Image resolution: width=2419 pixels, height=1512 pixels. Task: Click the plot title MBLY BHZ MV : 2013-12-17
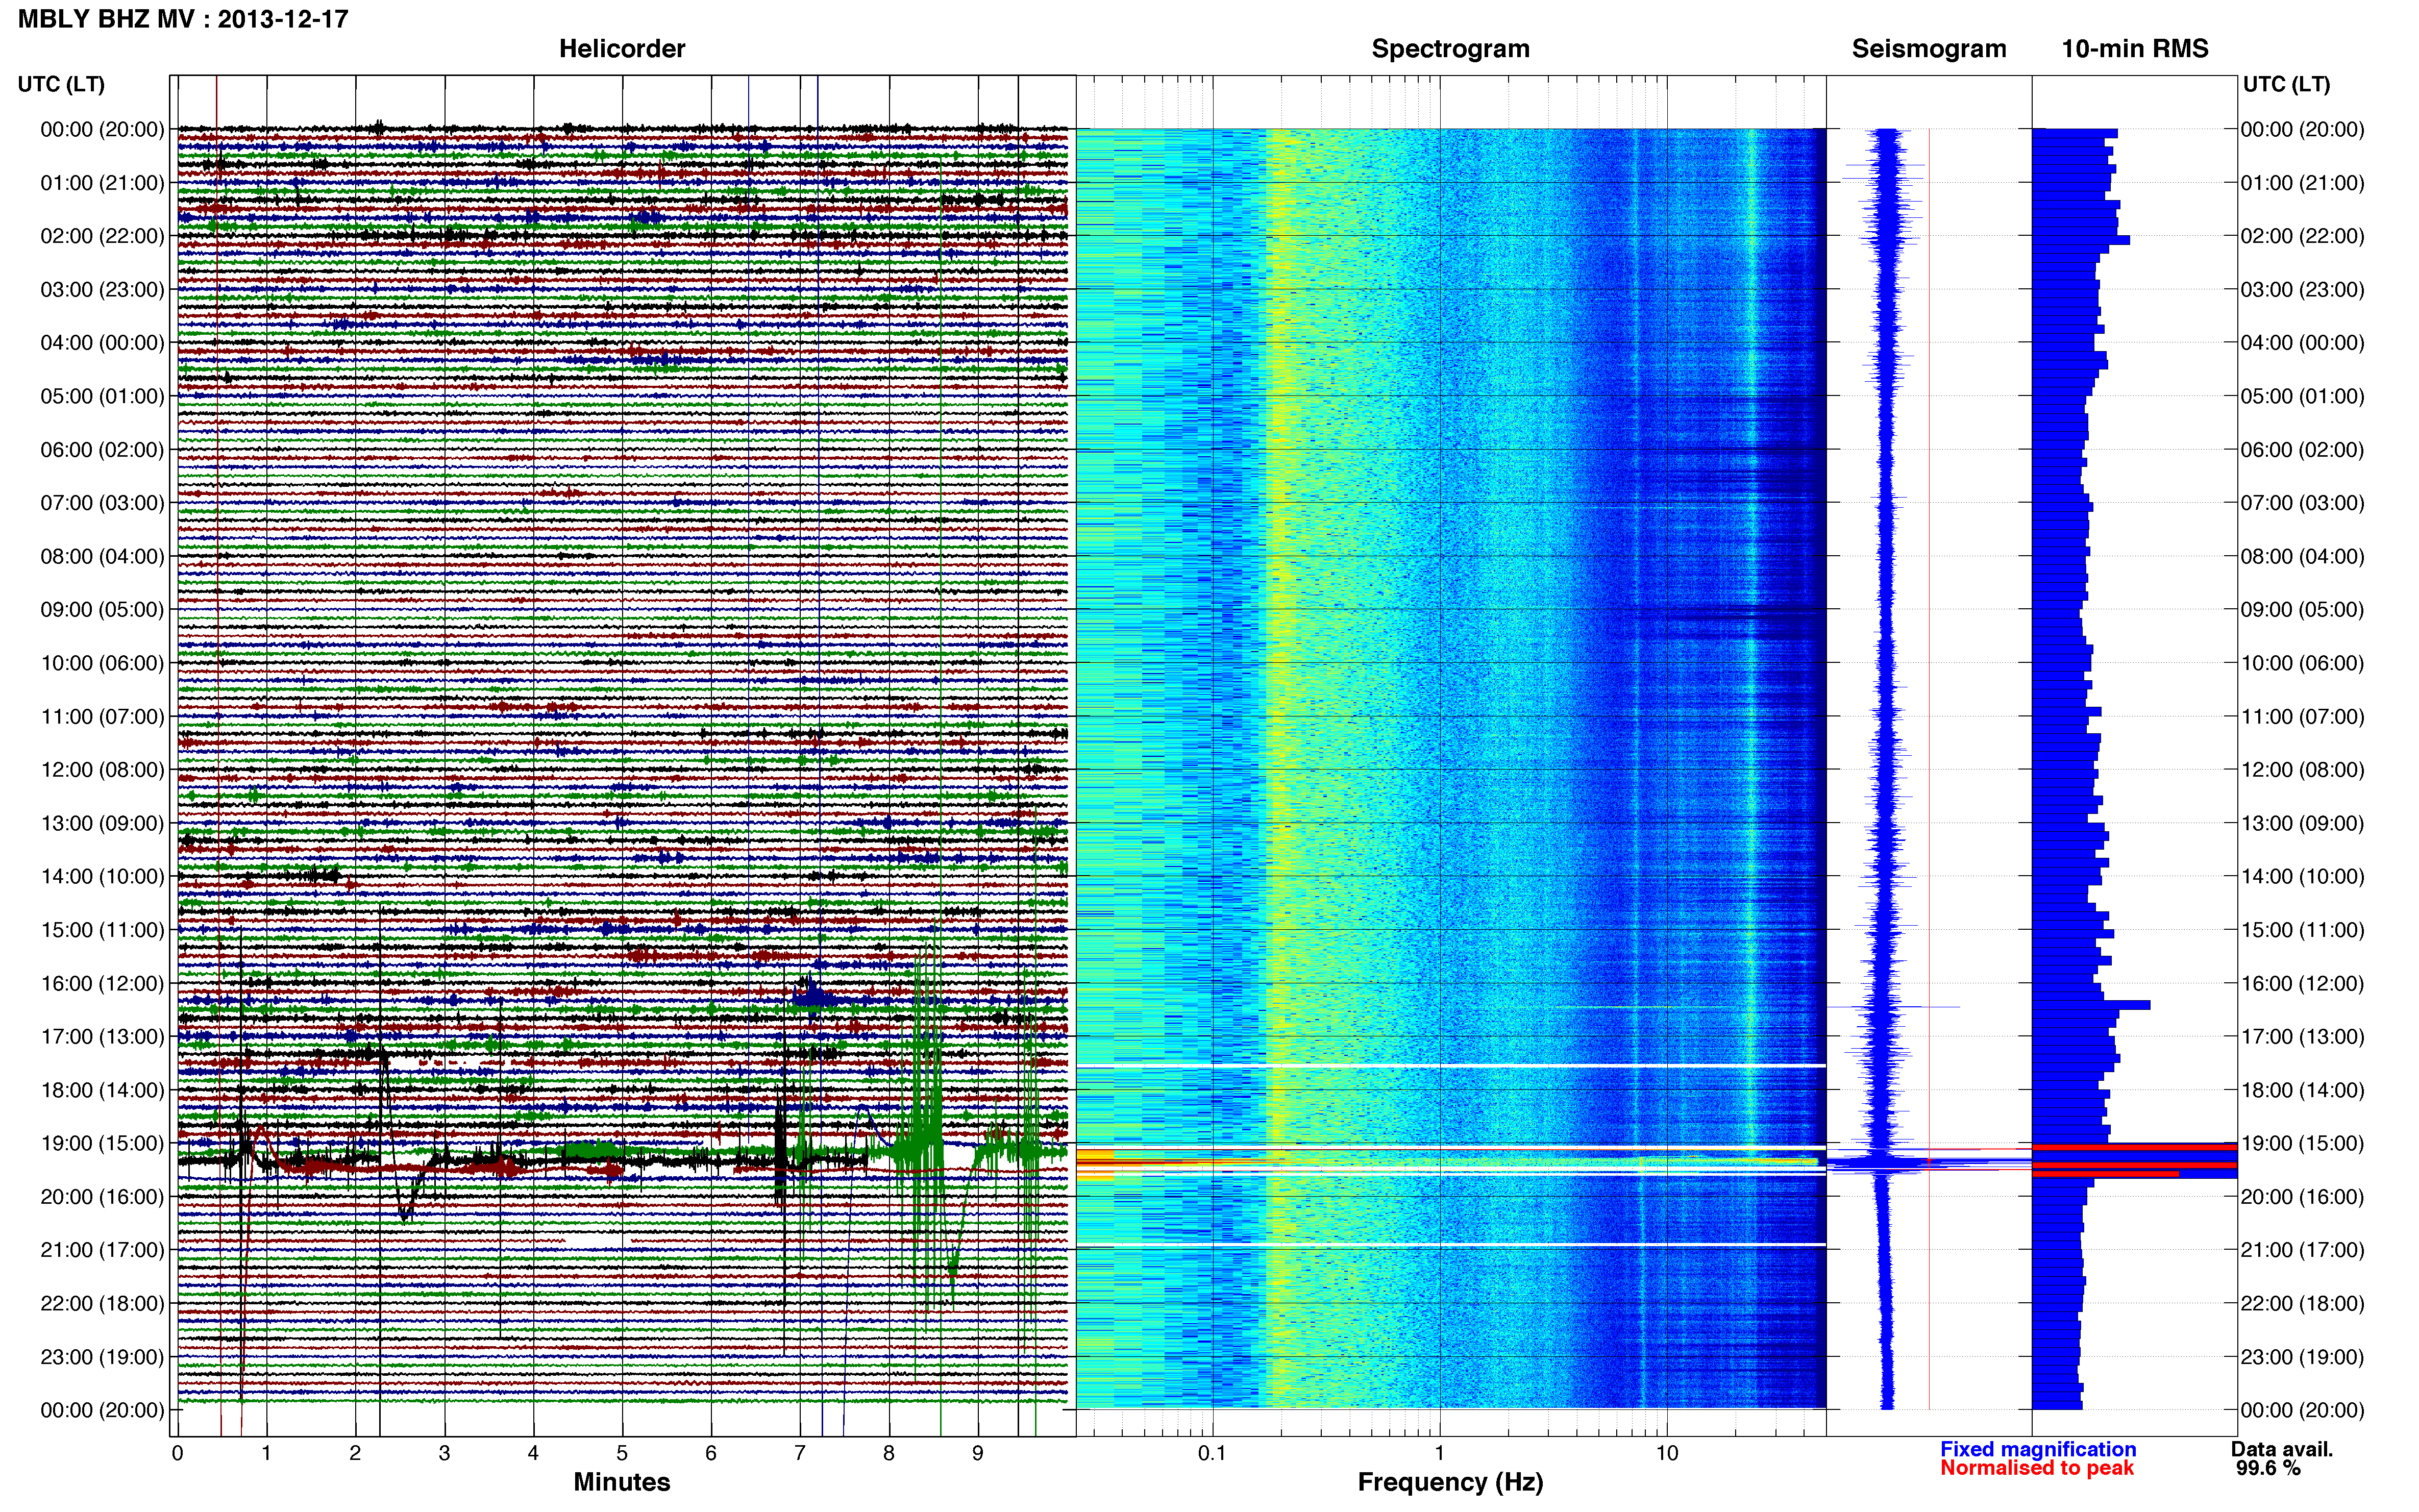183,19
